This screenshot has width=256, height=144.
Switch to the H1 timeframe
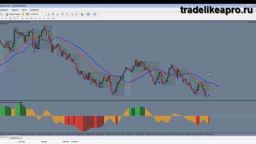(x=36, y=18)
